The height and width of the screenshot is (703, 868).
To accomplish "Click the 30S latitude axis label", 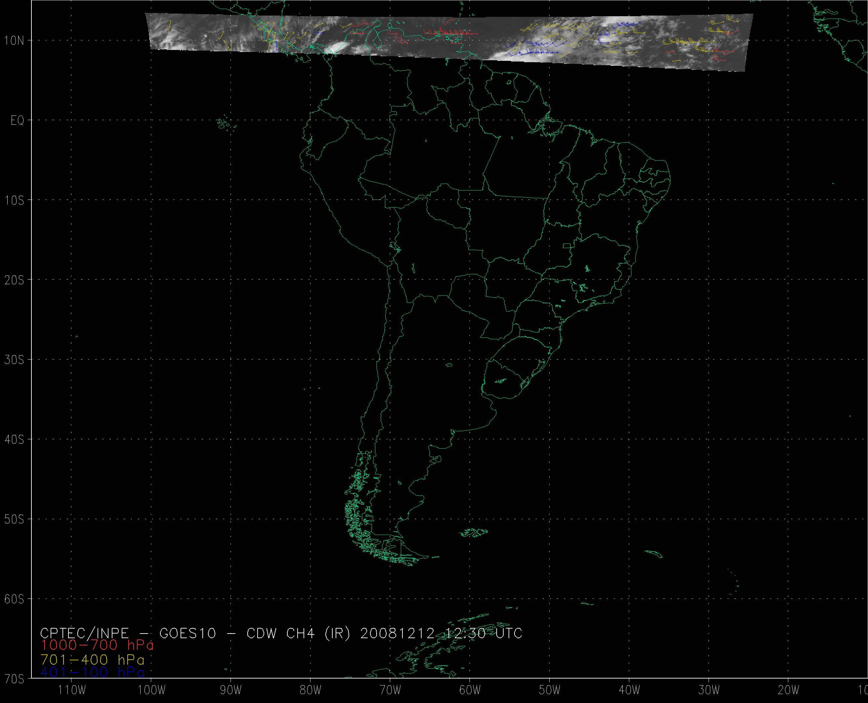I will tap(15, 360).
